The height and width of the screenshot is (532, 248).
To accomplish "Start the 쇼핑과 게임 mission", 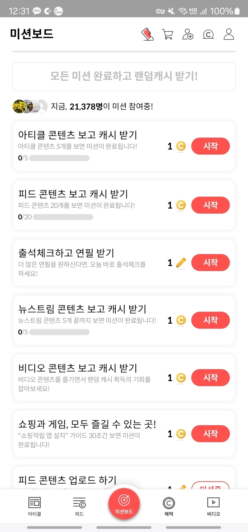I will point(210,434).
